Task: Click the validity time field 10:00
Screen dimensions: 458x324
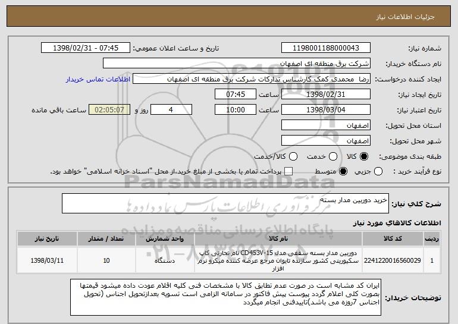Action: 236,110
